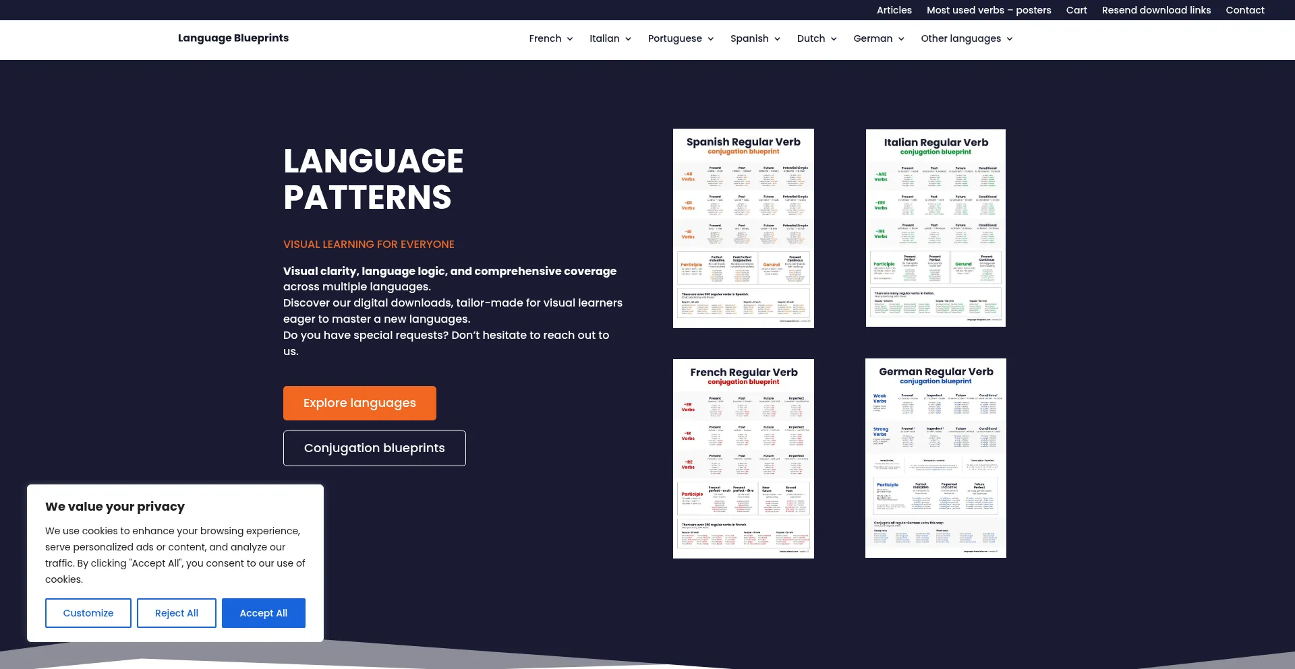Expand the Dutch menu
Viewport: 1295px width, 669px height.
[x=816, y=38]
